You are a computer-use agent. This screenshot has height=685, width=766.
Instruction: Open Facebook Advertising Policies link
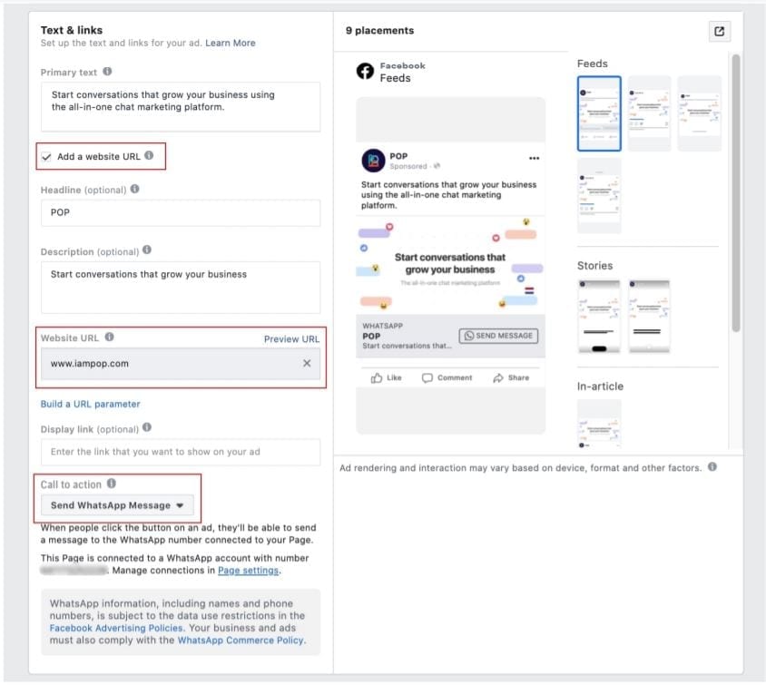coord(116,628)
